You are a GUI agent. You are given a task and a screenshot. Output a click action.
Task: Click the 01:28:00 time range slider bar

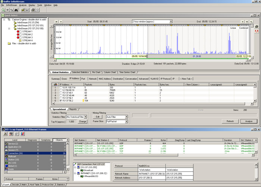pos(197,56)
